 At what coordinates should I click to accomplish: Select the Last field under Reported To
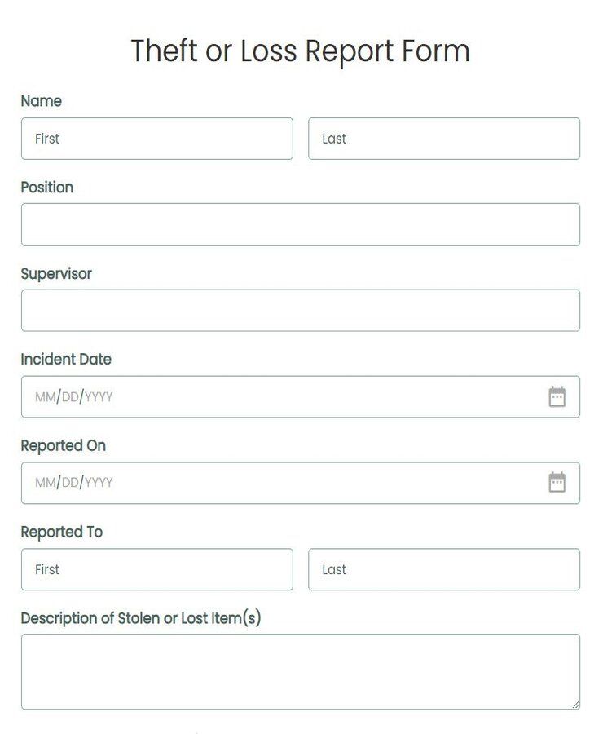point(443,569)
